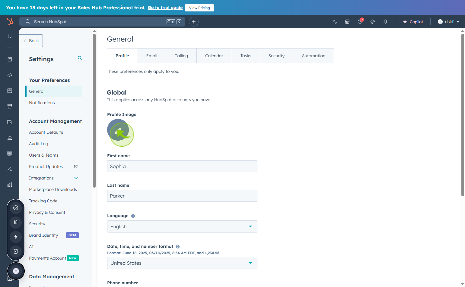The width and height of the screenshot is (465, 287).
Task: Open Notifications settings
Action: (x=42, y=103)
